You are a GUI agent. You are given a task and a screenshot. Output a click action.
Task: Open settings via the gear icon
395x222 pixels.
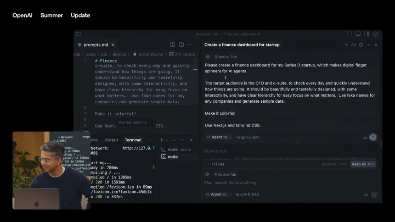coord(375,34)
